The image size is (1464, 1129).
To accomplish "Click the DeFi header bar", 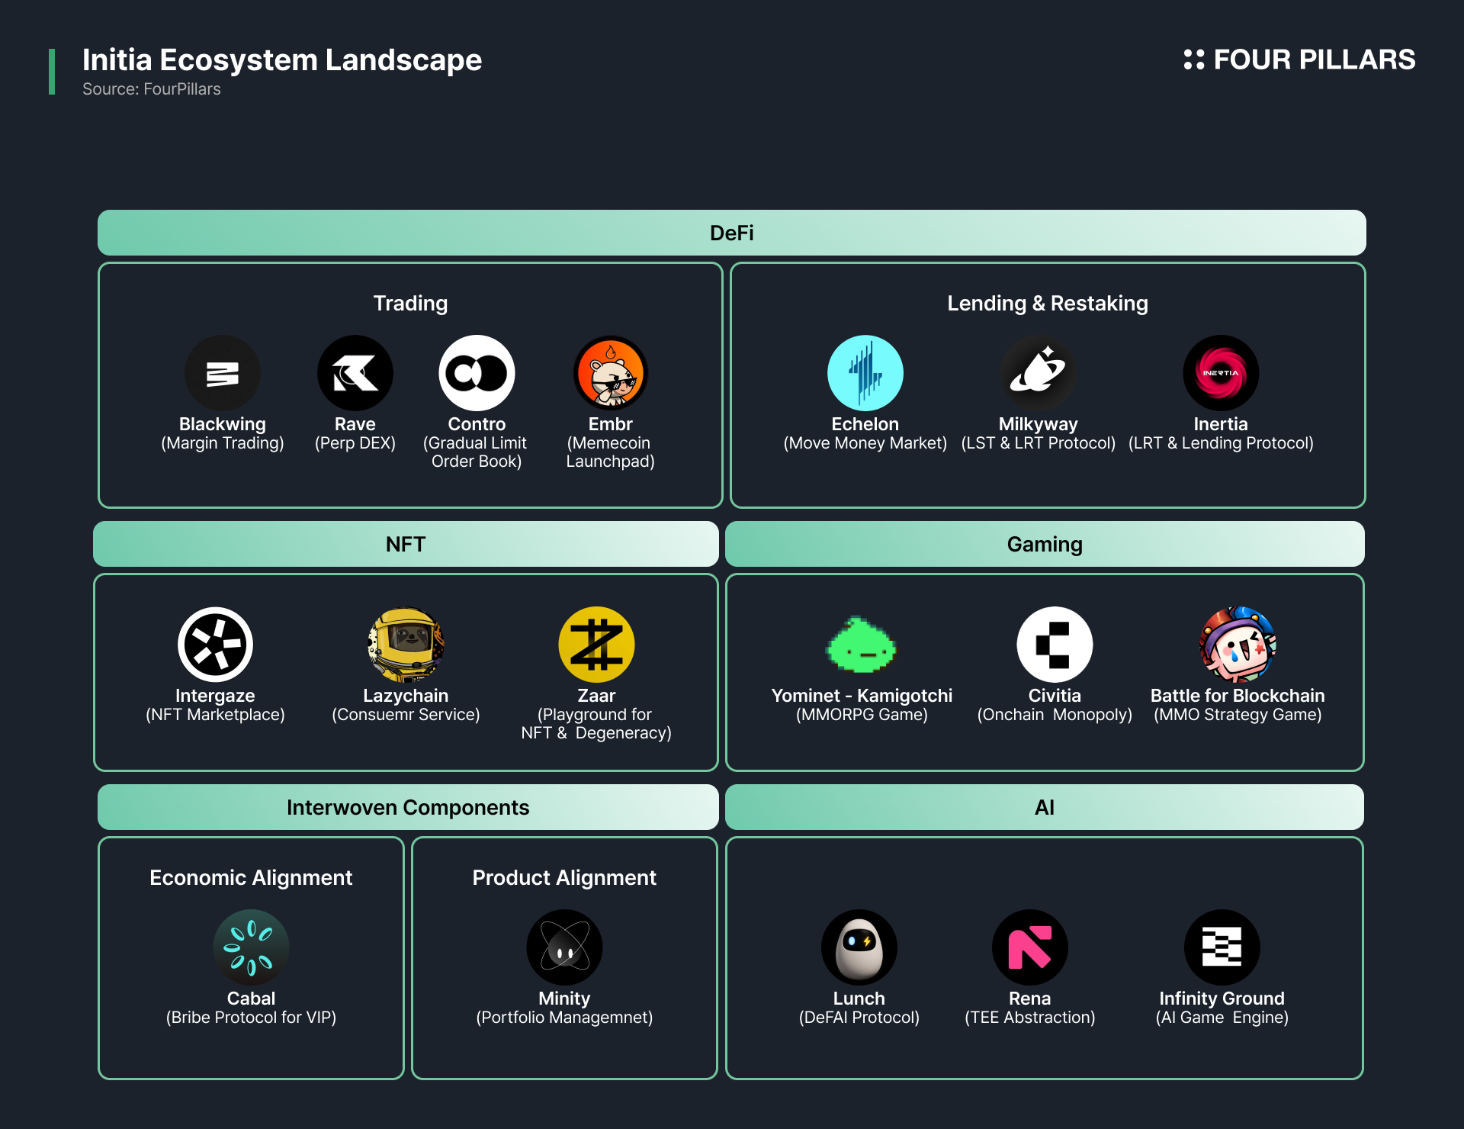I will [x=732, y=233].
